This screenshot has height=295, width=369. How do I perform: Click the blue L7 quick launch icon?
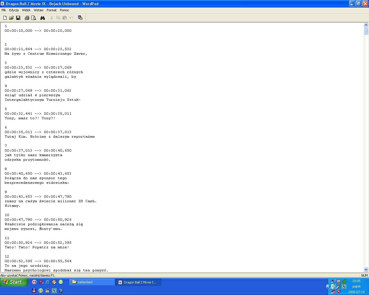[54, 291]
